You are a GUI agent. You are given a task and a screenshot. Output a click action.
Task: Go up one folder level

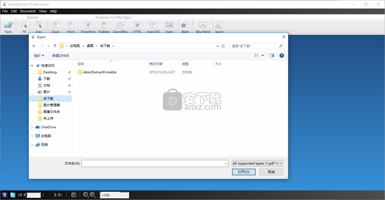pyautogui.click(x=55, y=46)
